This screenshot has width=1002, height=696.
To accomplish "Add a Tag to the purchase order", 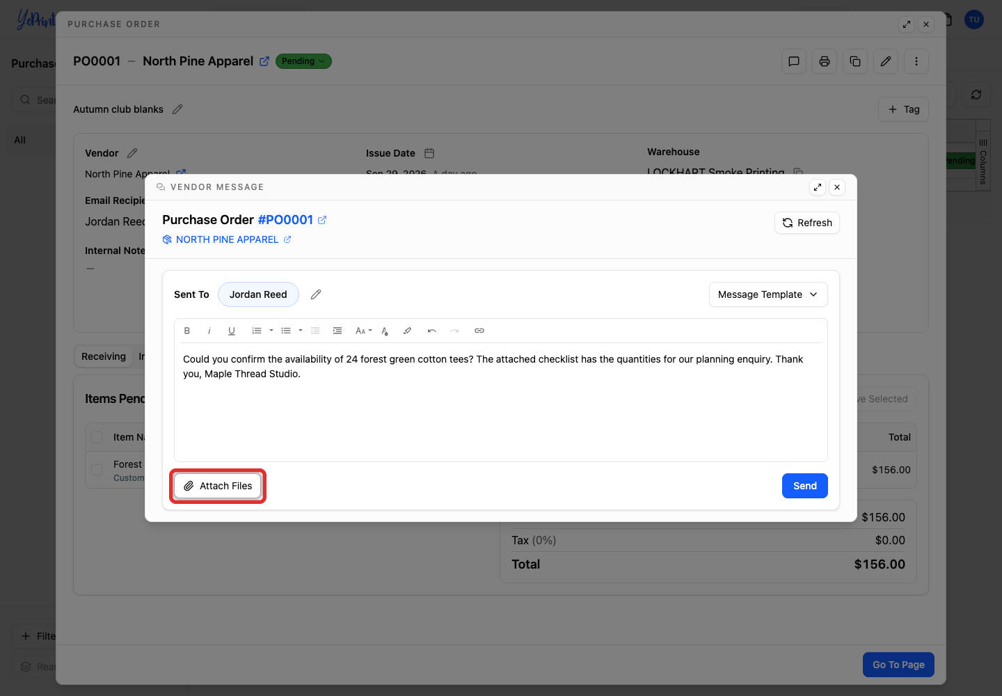I will 903,109.
